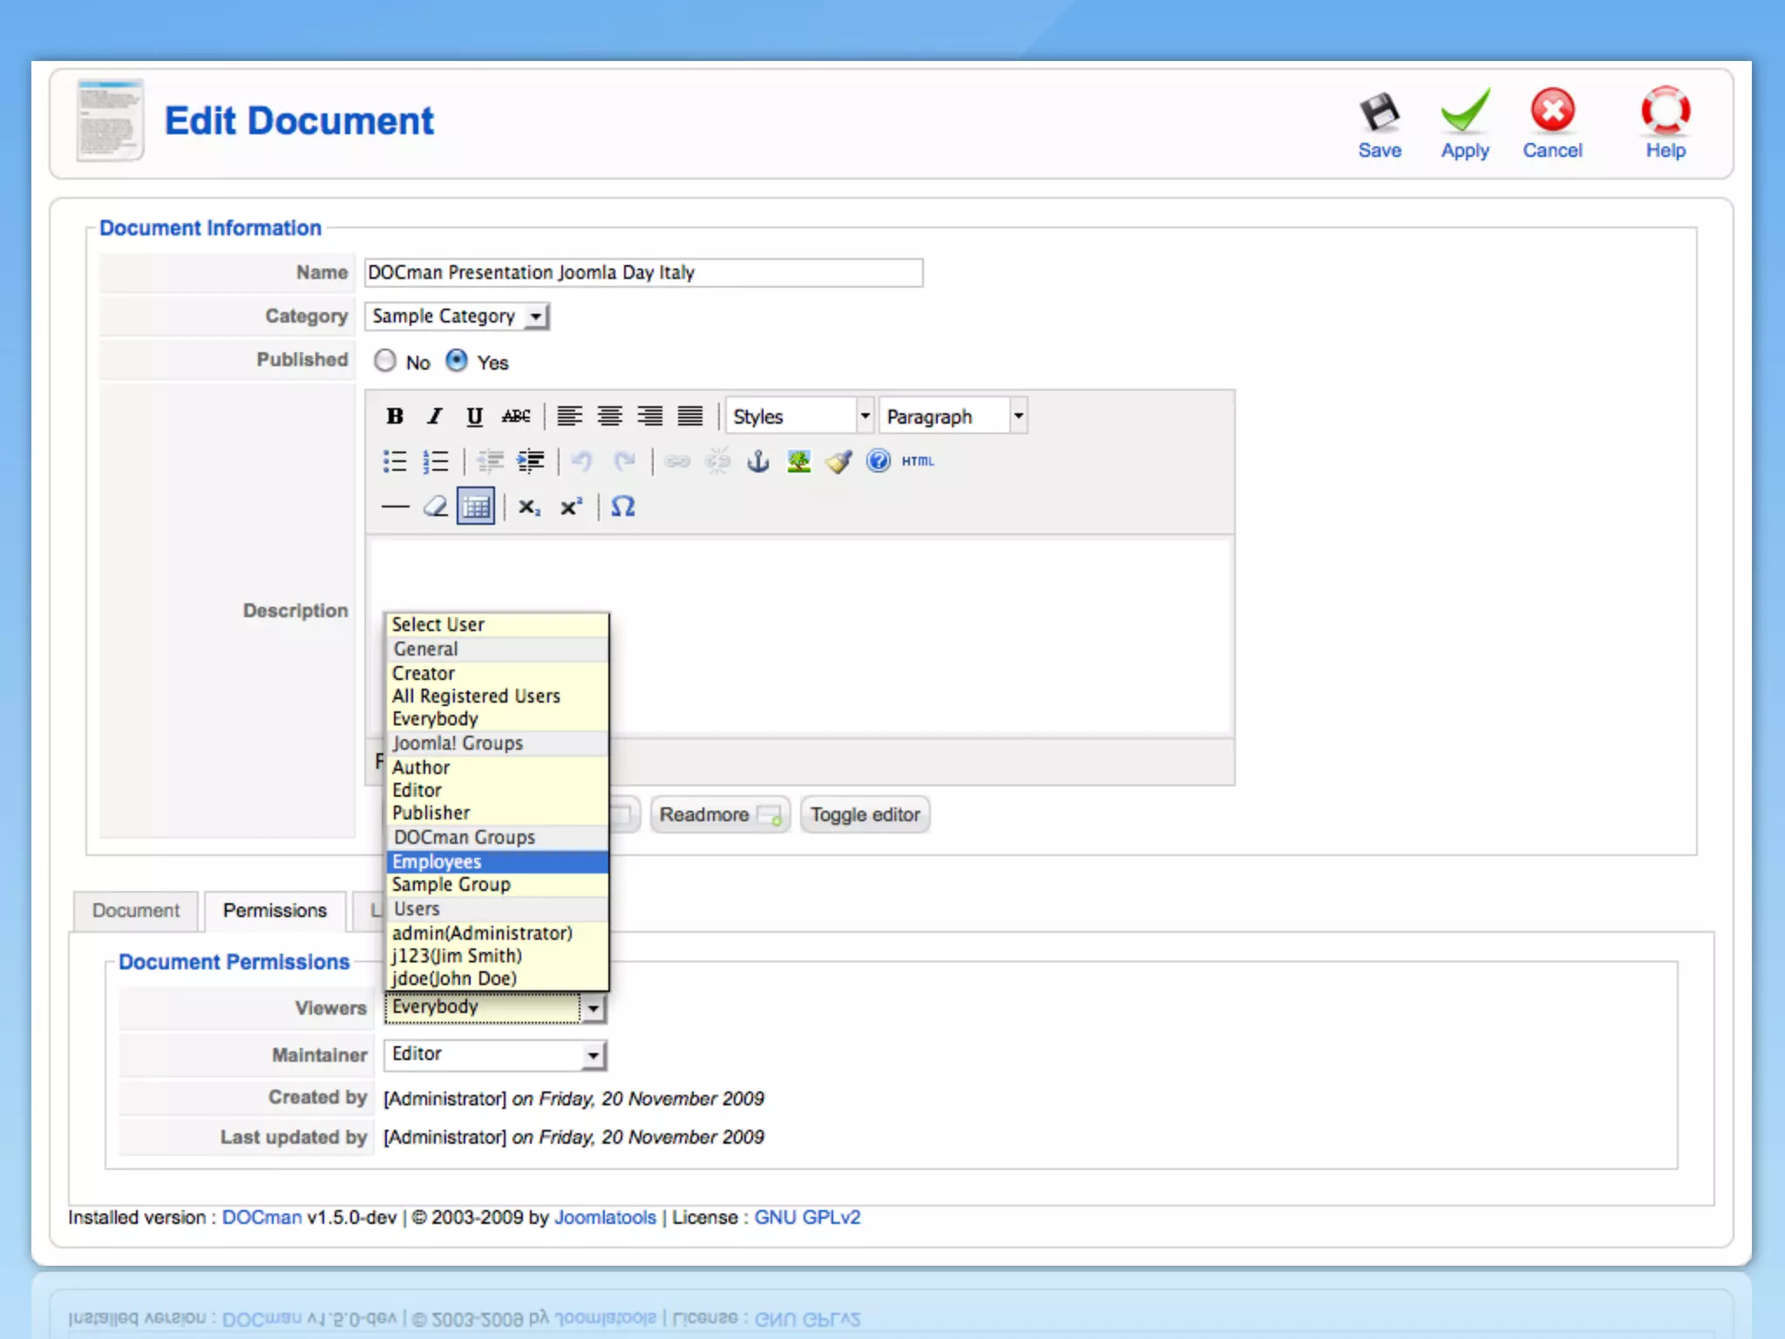Expand the Styles dropdown in the editor
Screen dimensions: 1785x1339
click(799, 416)
